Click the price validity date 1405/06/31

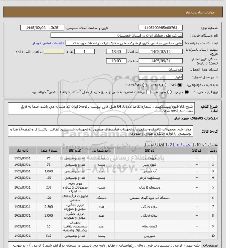click(161, 61)
